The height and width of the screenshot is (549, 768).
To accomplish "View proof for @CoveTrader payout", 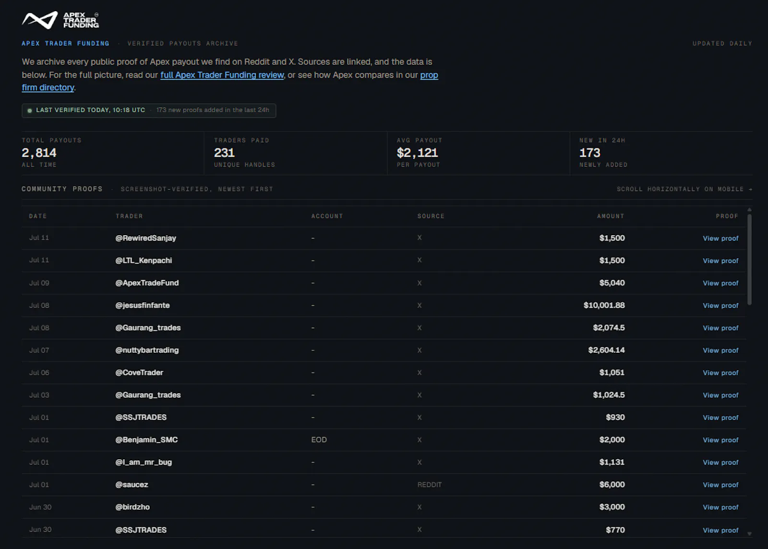I will pyautogui.click(x=720, y=373).
